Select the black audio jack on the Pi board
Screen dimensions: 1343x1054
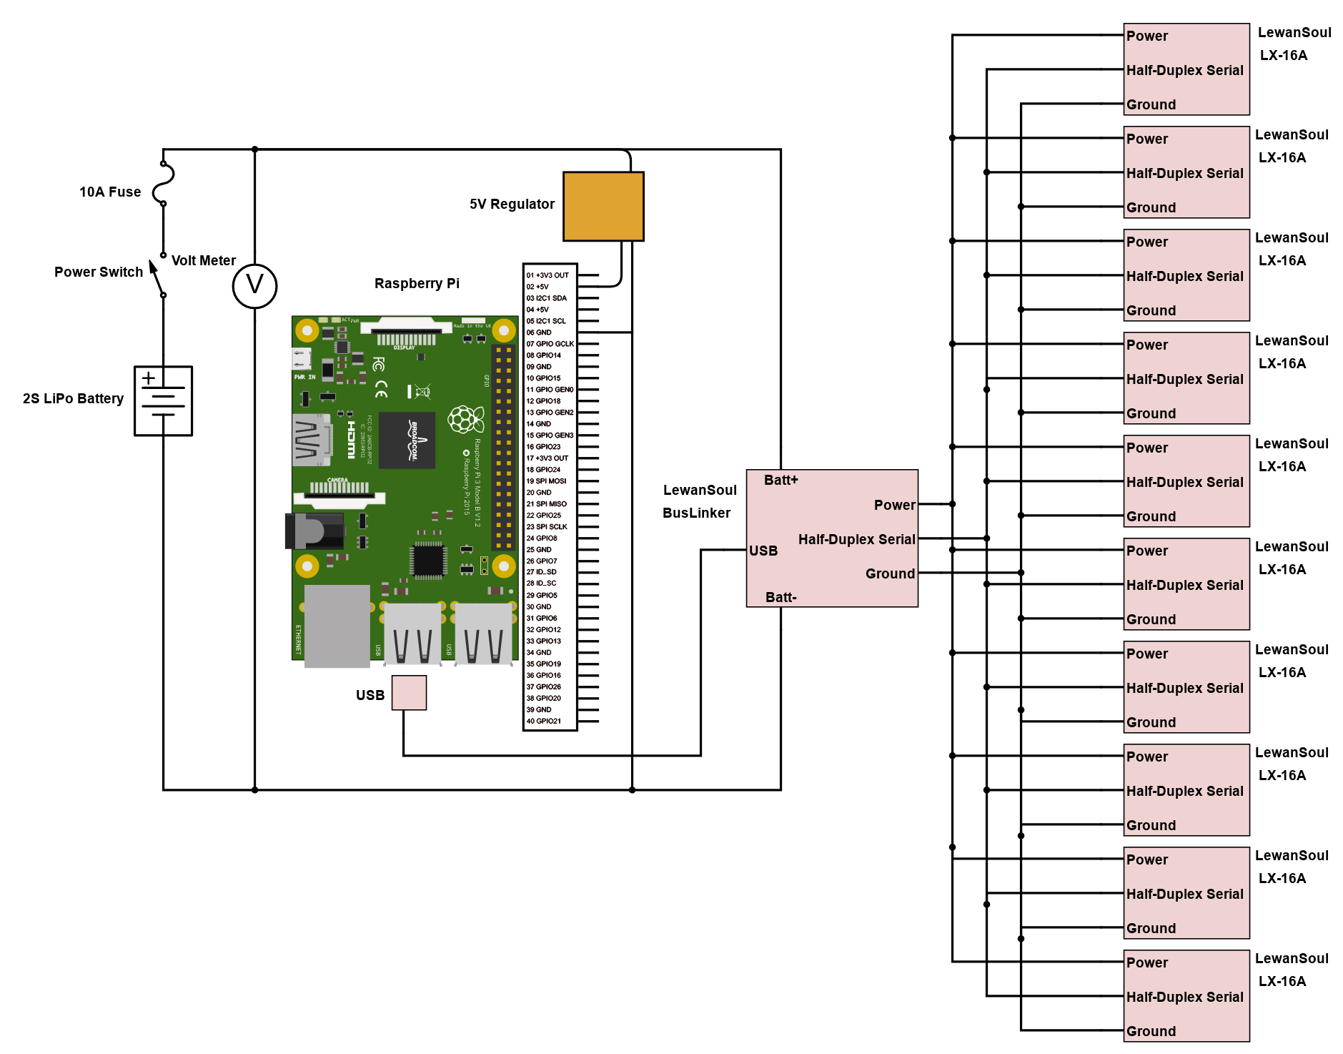[314, 531]
